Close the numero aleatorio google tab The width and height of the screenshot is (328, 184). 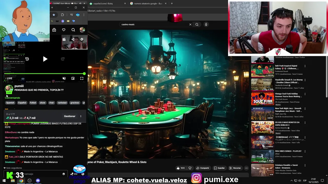(x=166, y=4)
